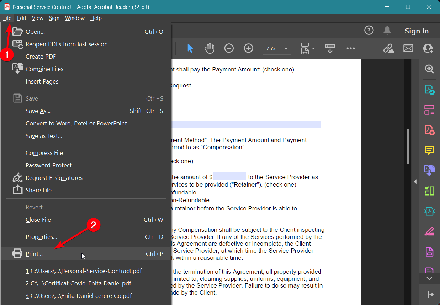Expand the 75% zoom level dropdown
Image resolution: width=440 pixels, height=305 pixels.
coord(286,49)
